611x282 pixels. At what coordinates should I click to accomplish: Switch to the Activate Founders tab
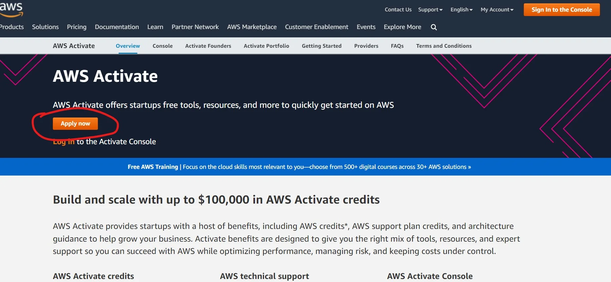coord(208,46)
